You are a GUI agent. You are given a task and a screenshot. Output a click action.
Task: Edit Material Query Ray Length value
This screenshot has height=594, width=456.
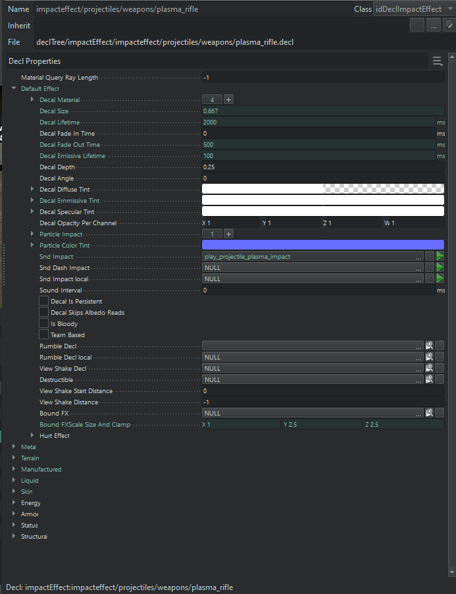[323, 77]
